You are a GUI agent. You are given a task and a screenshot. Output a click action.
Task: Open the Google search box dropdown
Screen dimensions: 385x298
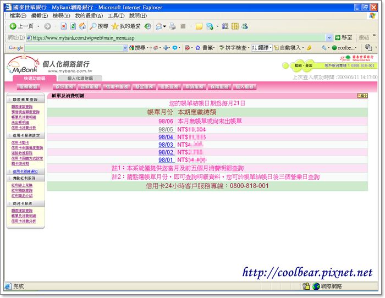point(125,48)
